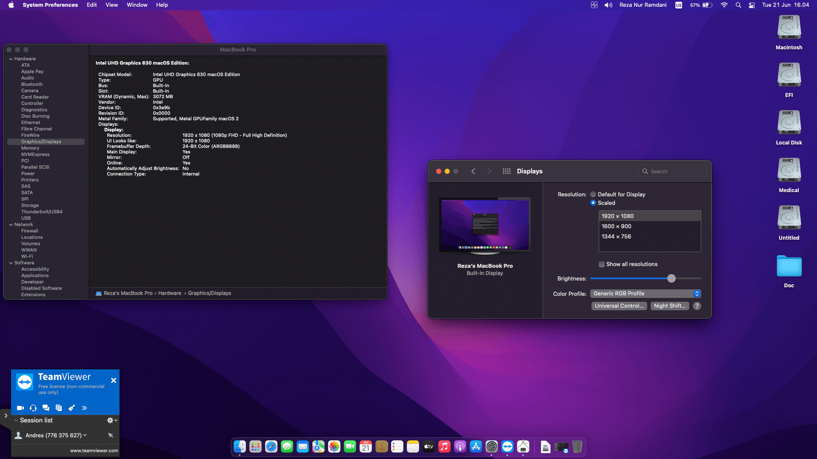Viewport: 817px width, 459px height.
Task: Select Graphics/Displays in the hardware sidebar
Action: [46, 142]
